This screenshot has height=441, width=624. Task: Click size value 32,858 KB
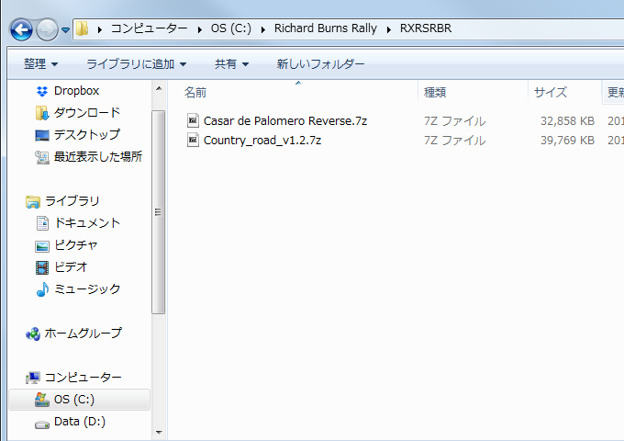coord(567,120)
